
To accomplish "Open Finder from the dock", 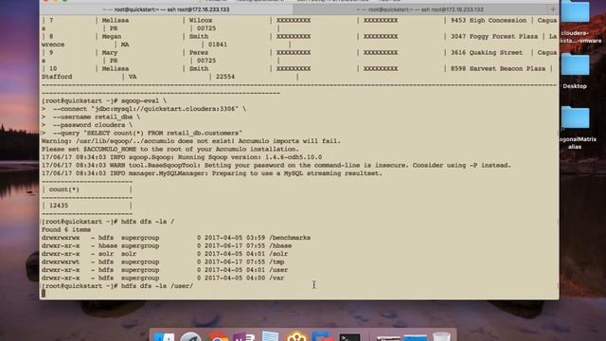I will pos(164,336).
